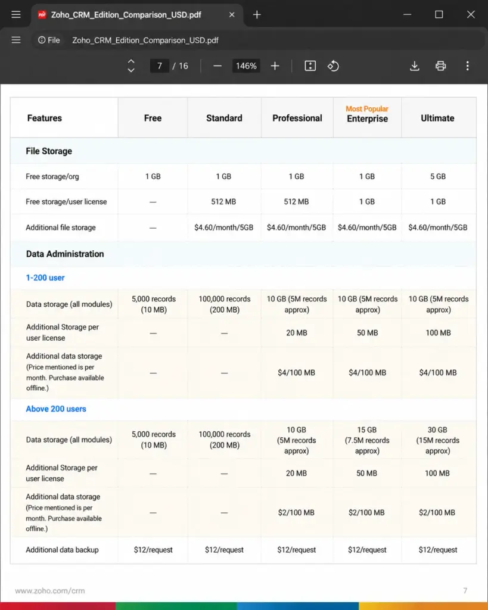Screen dimensions: 488x610
Task: Click the File info icon
Action: (42, 40)
